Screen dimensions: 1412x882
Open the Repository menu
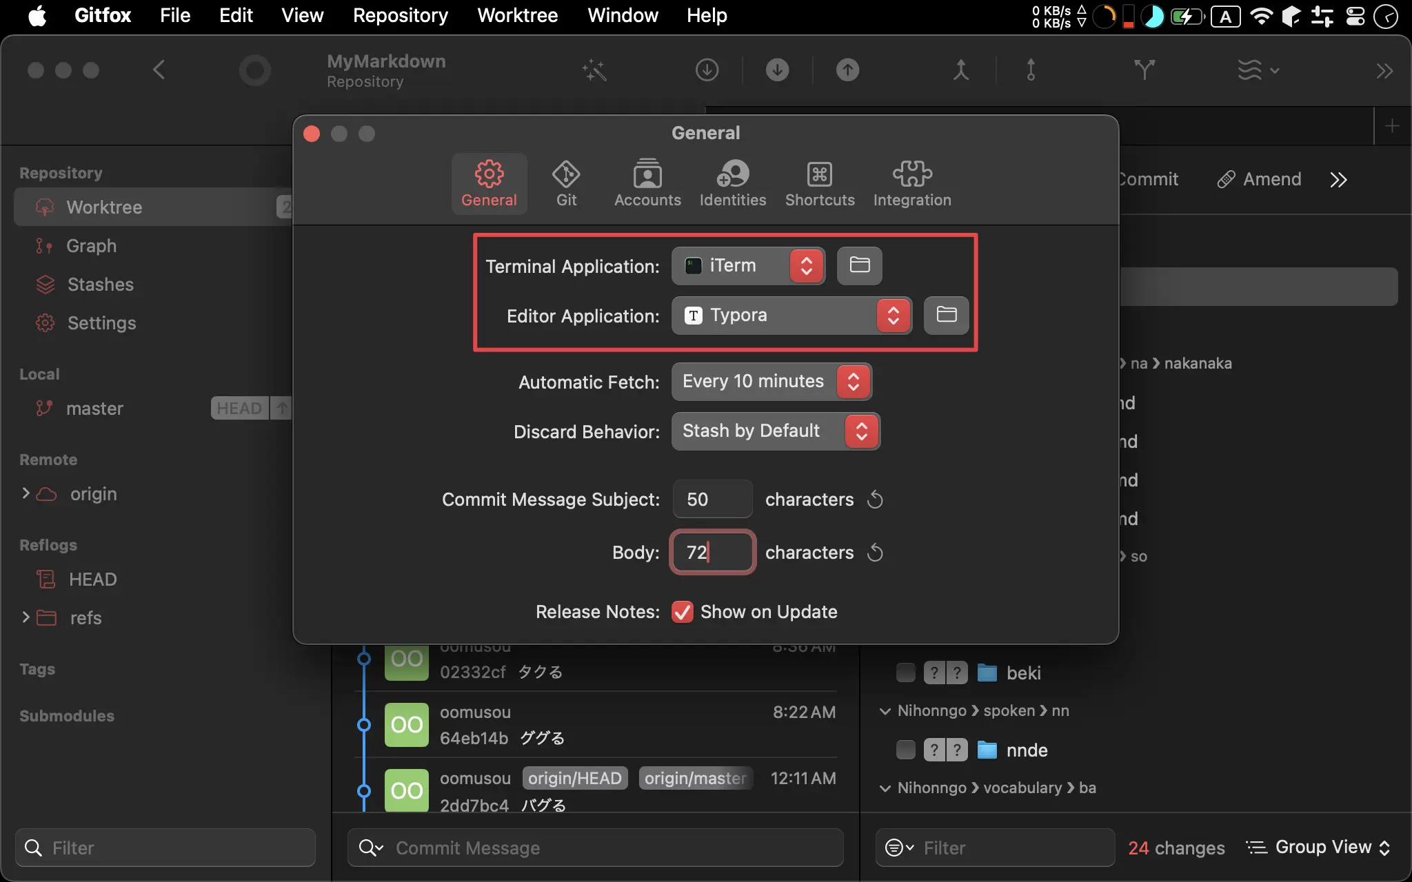tap(400, 15)
